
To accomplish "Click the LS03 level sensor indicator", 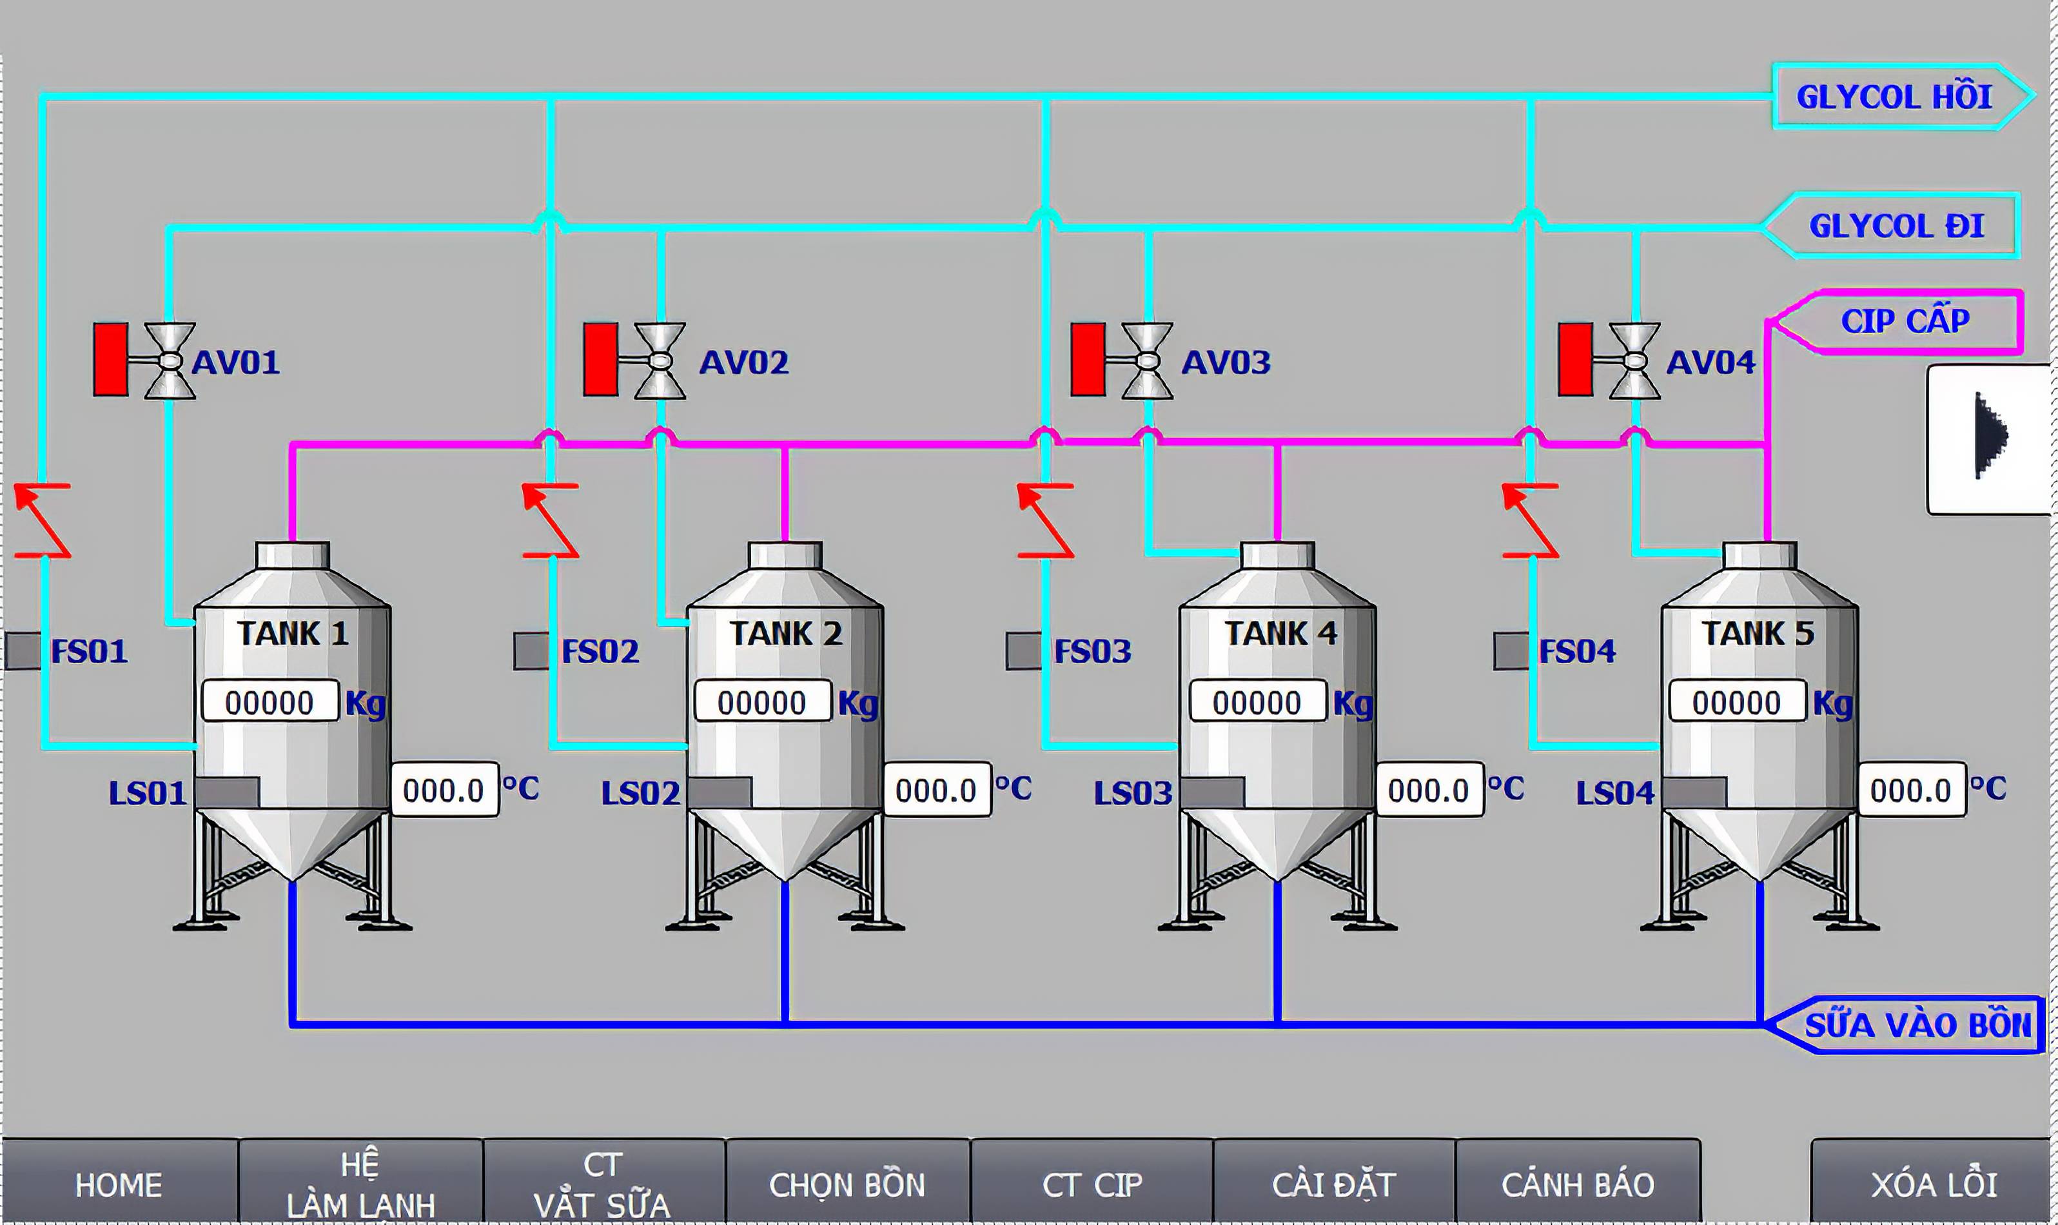I will coord(1212,792).
